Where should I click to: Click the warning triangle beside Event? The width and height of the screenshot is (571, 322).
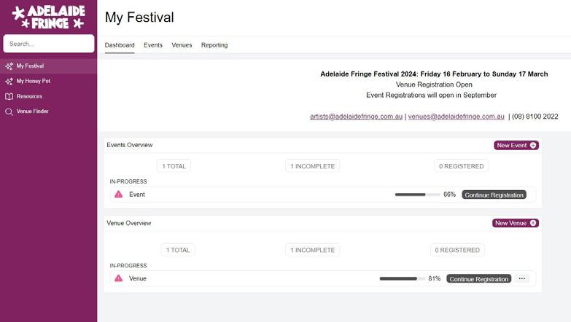pos(118,195)
